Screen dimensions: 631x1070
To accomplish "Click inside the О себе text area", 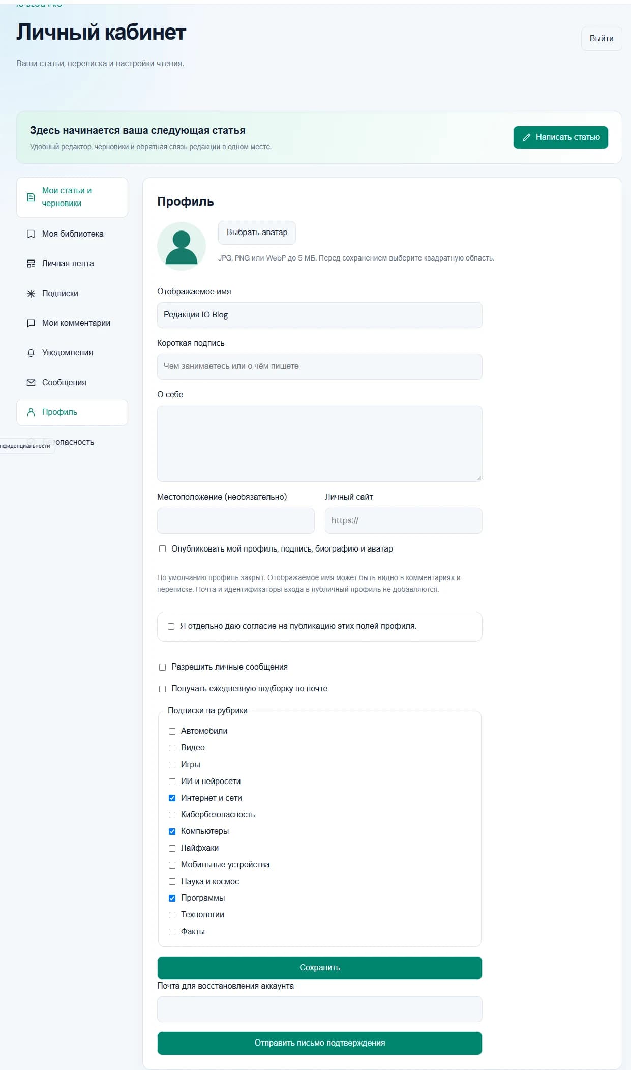I will tap(320, 444).
